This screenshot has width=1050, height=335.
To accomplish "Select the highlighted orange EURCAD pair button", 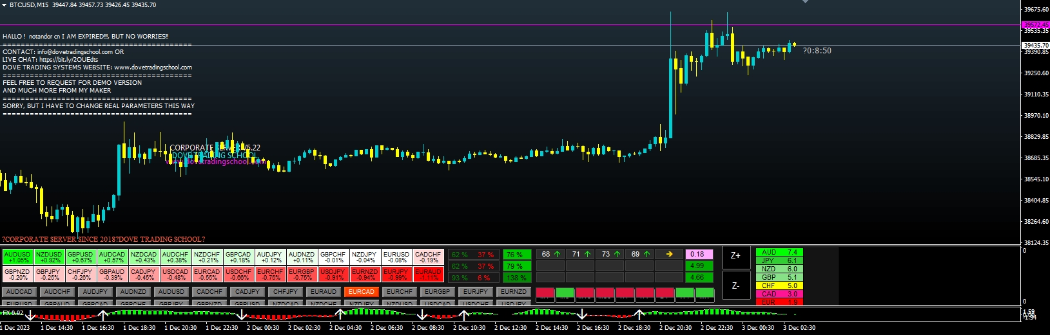I will [x=362, y=292].
